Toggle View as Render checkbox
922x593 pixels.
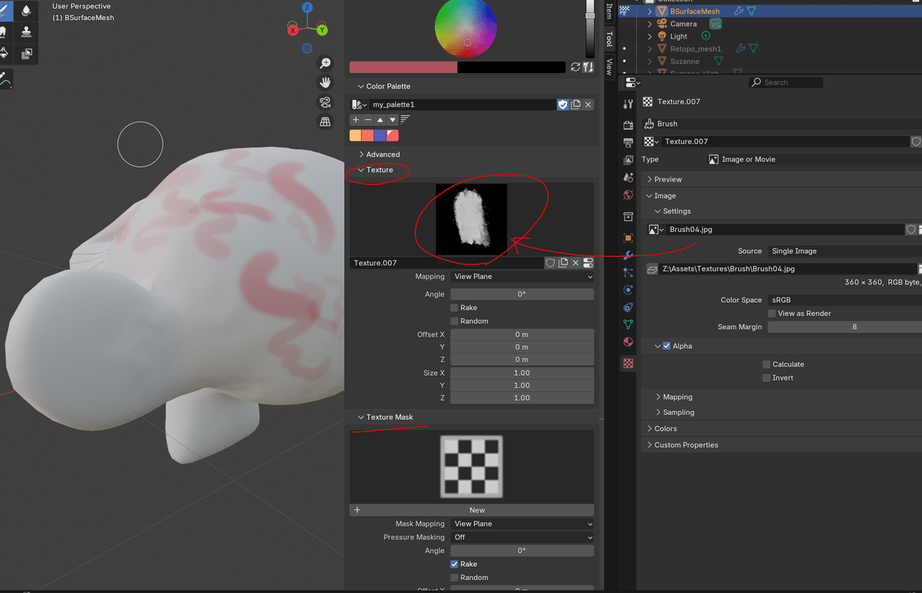click(771, 313)
